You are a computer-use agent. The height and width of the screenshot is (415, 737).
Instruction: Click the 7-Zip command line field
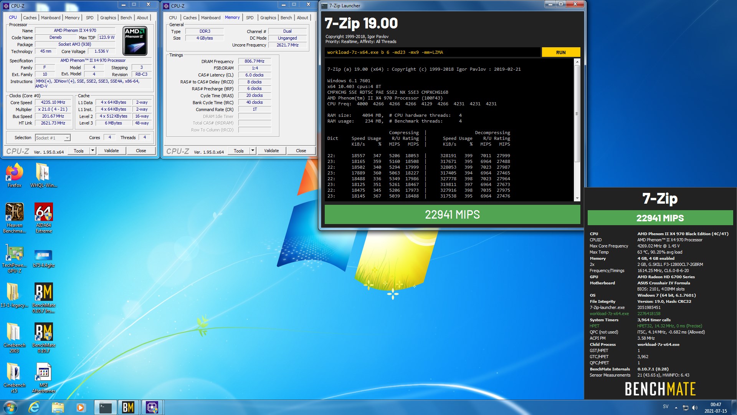tap(433, 52)
